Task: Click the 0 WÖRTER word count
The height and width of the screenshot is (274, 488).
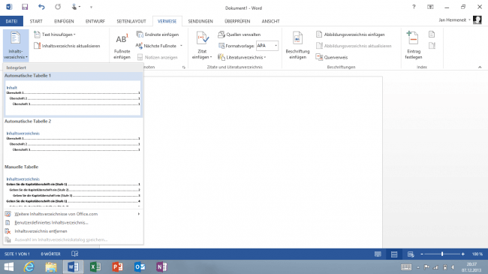Action: pos(50,254)
